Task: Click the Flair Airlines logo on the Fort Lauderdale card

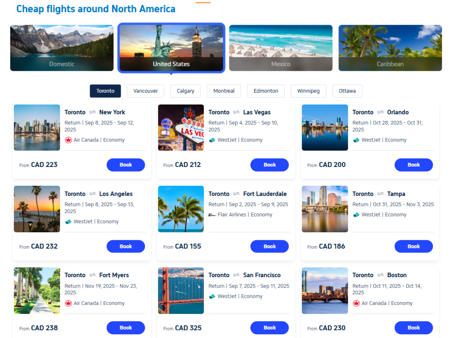Action: [x=212, y=215]
